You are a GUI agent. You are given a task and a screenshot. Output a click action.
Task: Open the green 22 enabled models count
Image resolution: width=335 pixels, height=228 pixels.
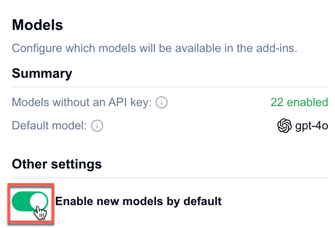click(x=299, y=102)
